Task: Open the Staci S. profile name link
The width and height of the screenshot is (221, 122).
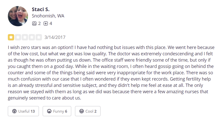Action: pos(41,9)
